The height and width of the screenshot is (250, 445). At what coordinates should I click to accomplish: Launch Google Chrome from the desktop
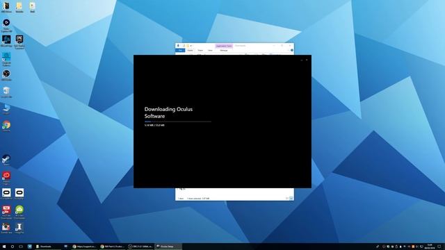[x=6, y=126]
